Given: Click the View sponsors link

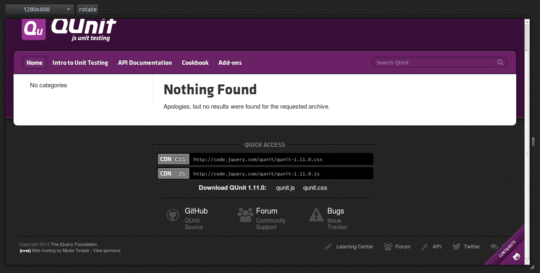Looking at the screenshot, I should click(107, 250).
